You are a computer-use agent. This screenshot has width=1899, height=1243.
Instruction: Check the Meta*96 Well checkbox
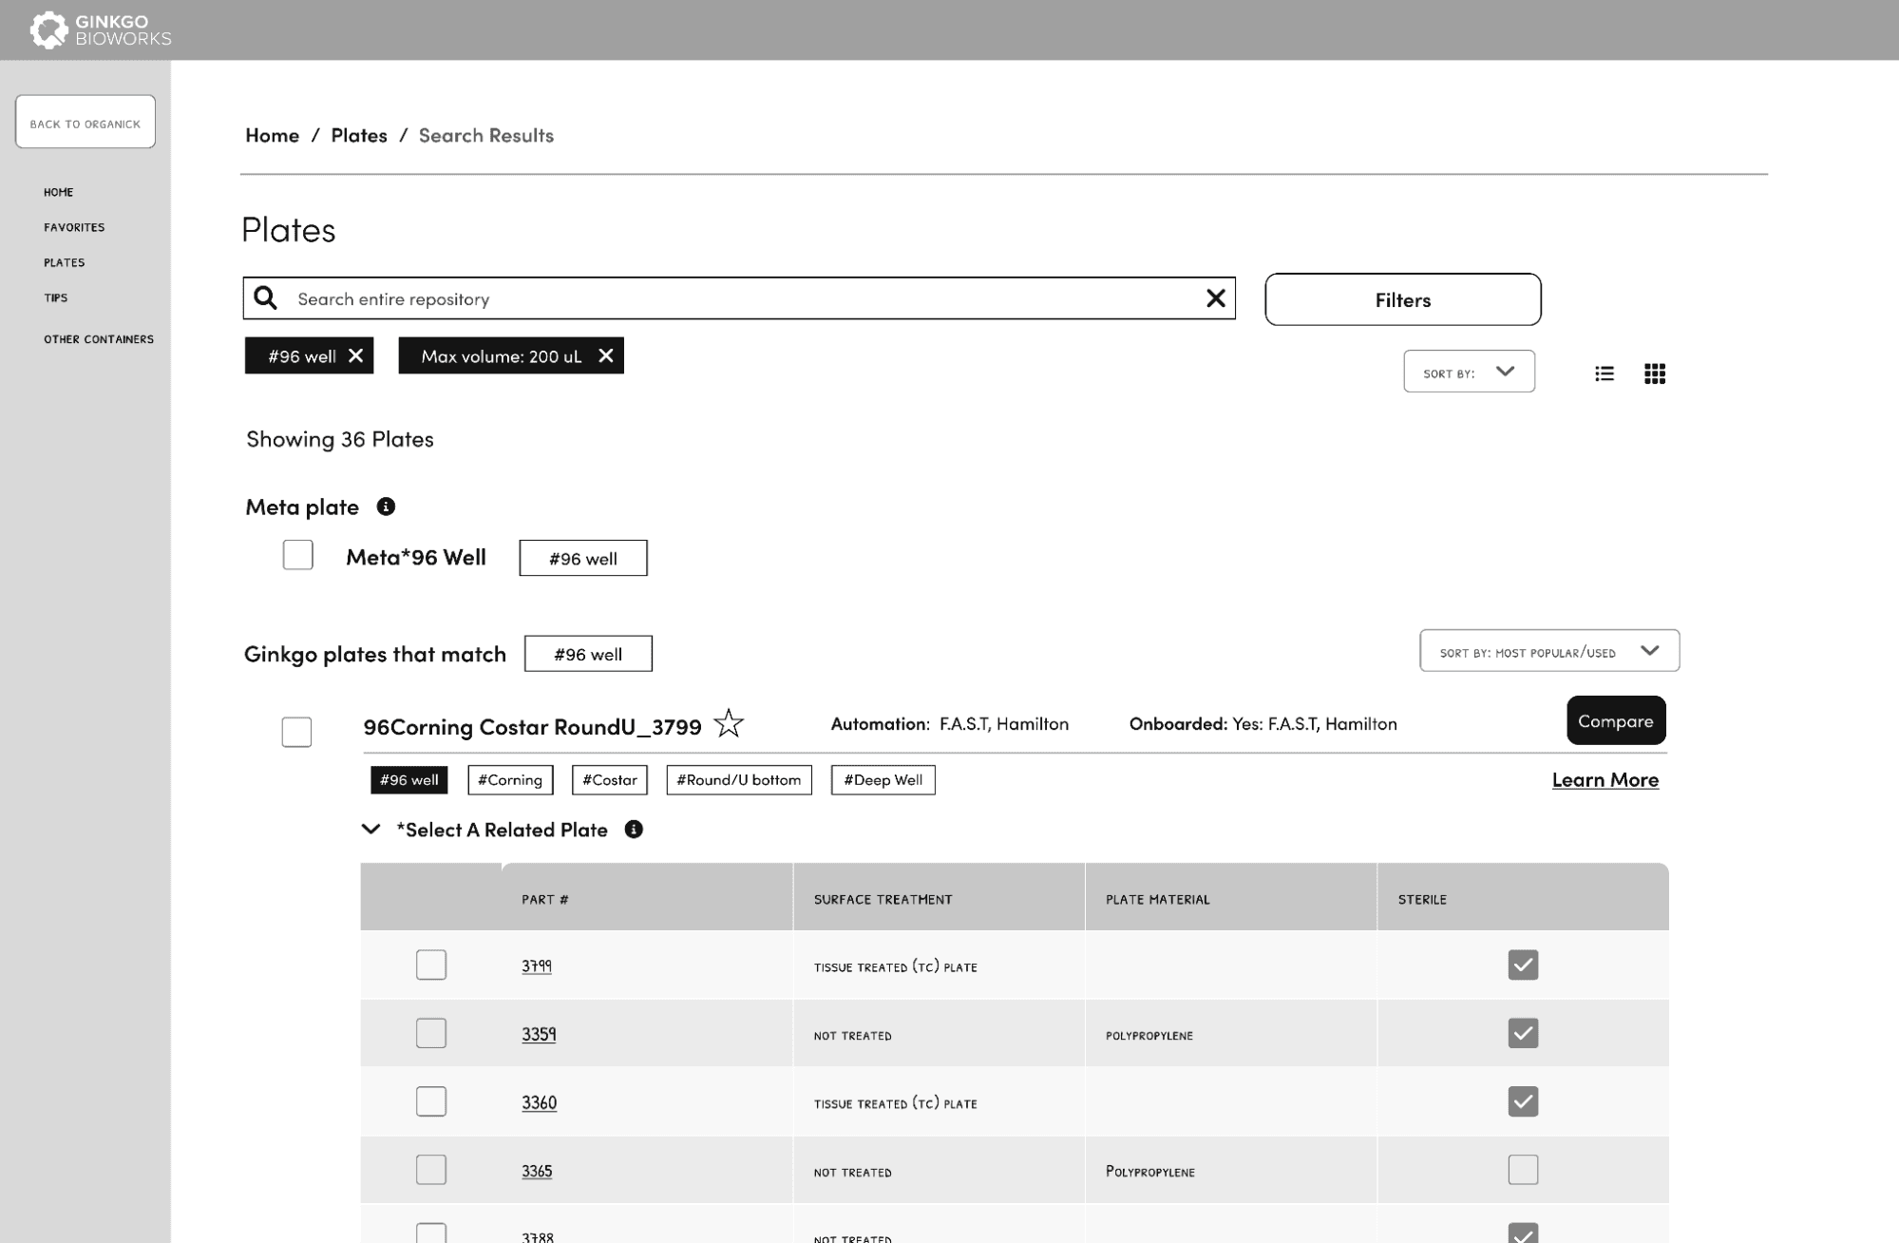coord(297,555)
